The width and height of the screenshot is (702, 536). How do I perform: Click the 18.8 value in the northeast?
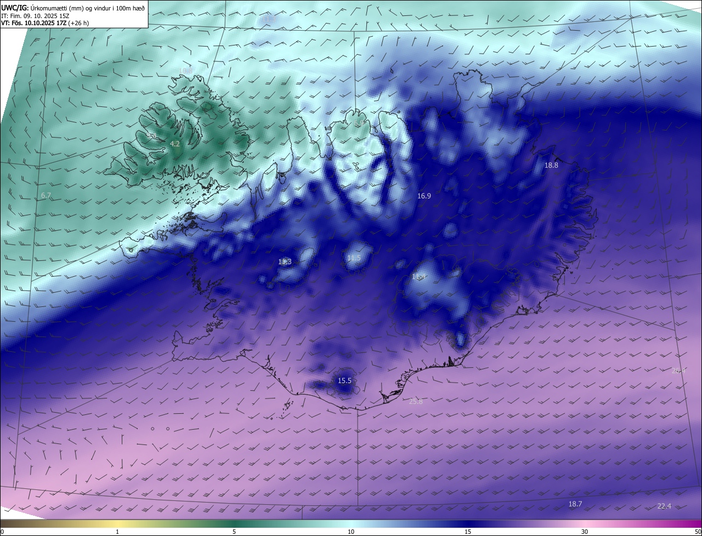551,165
